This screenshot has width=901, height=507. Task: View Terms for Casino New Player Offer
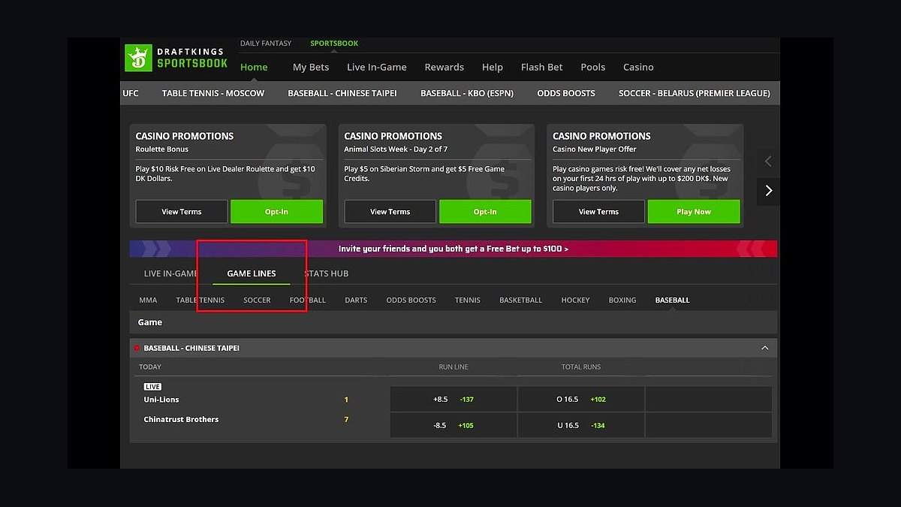coord(598,212)
